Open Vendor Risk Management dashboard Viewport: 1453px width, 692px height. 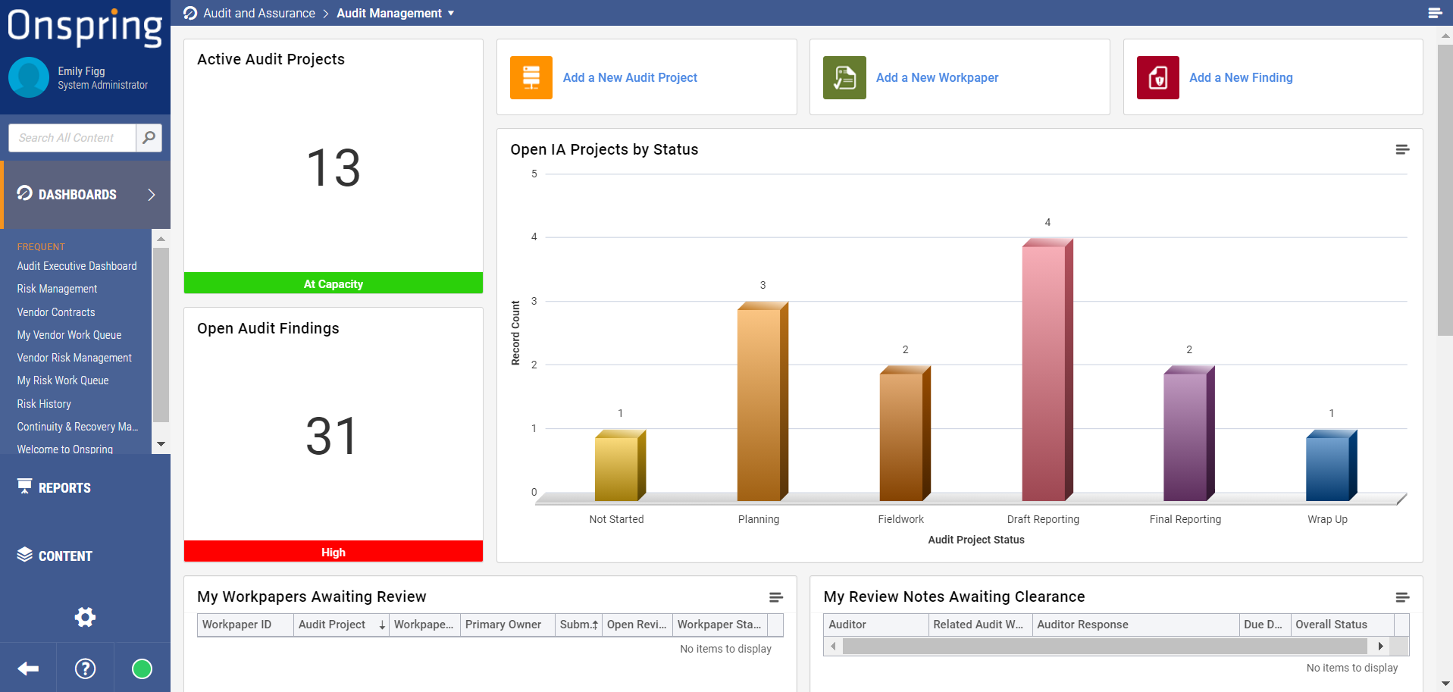point(74,358)
